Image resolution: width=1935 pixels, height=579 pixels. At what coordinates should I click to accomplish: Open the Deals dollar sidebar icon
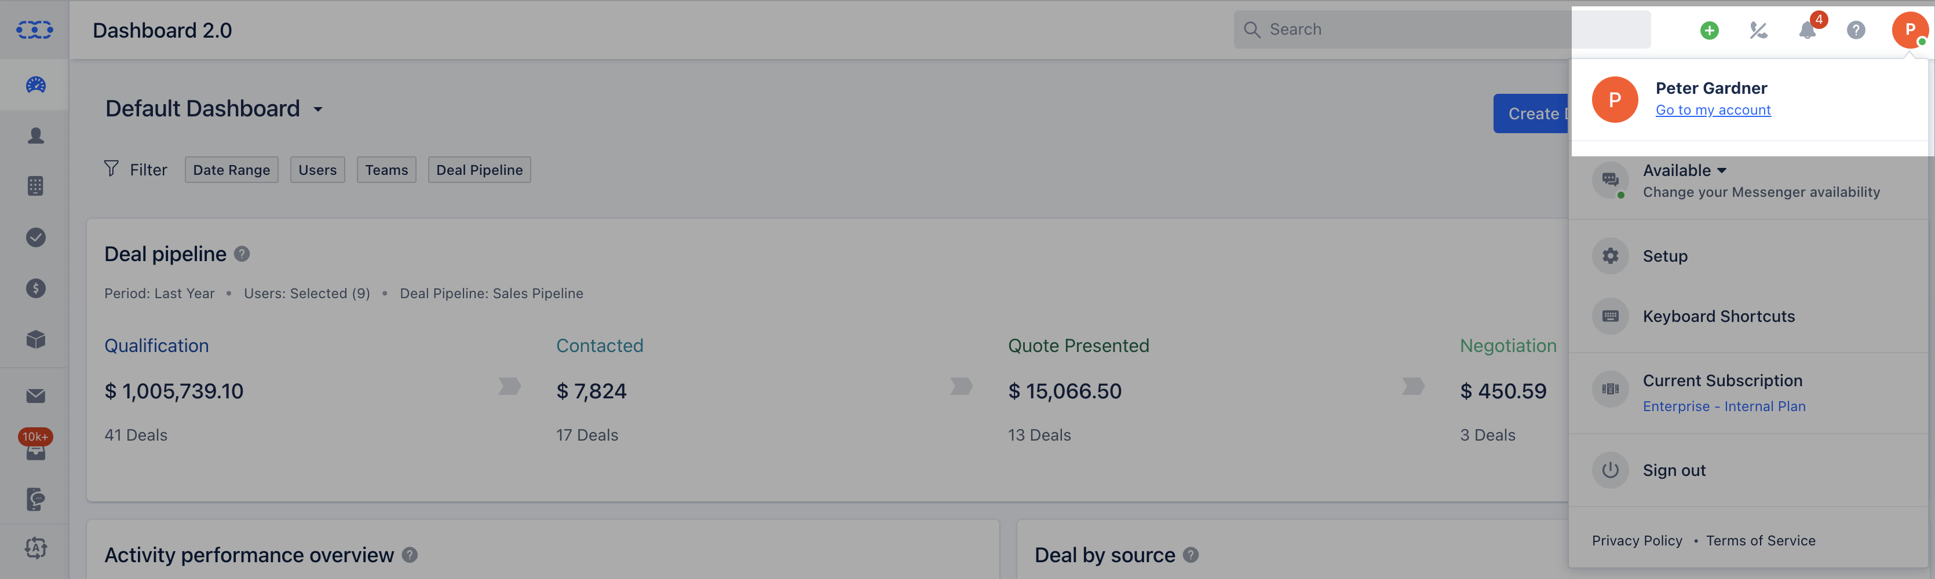pos(35,288)
